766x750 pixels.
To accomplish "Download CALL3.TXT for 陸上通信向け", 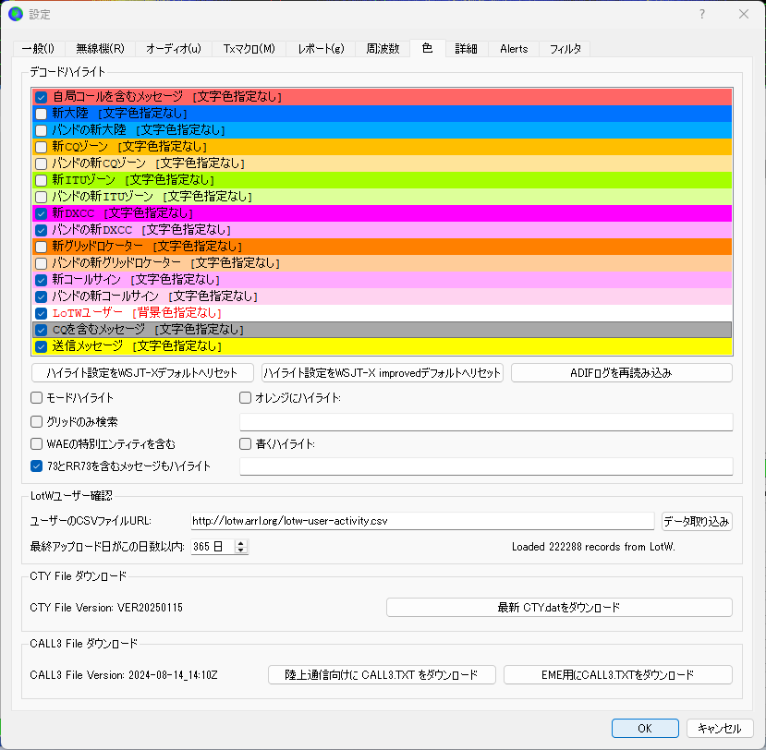I will coord(382,675).
